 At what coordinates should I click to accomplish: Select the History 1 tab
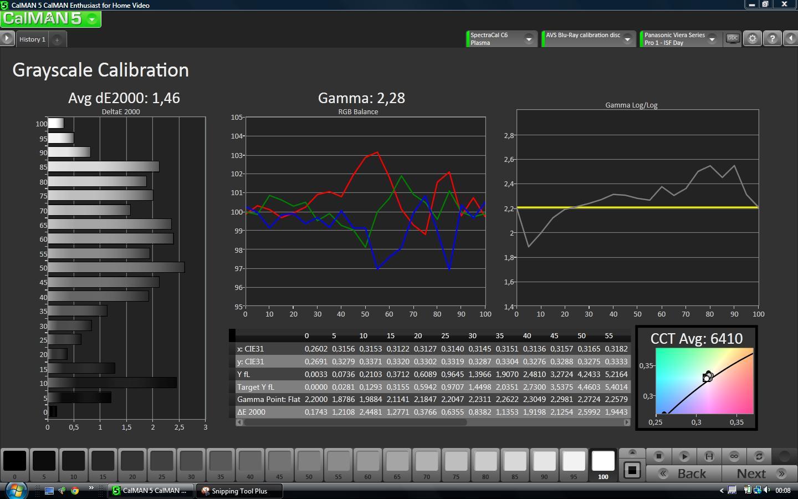coord(32,39)
